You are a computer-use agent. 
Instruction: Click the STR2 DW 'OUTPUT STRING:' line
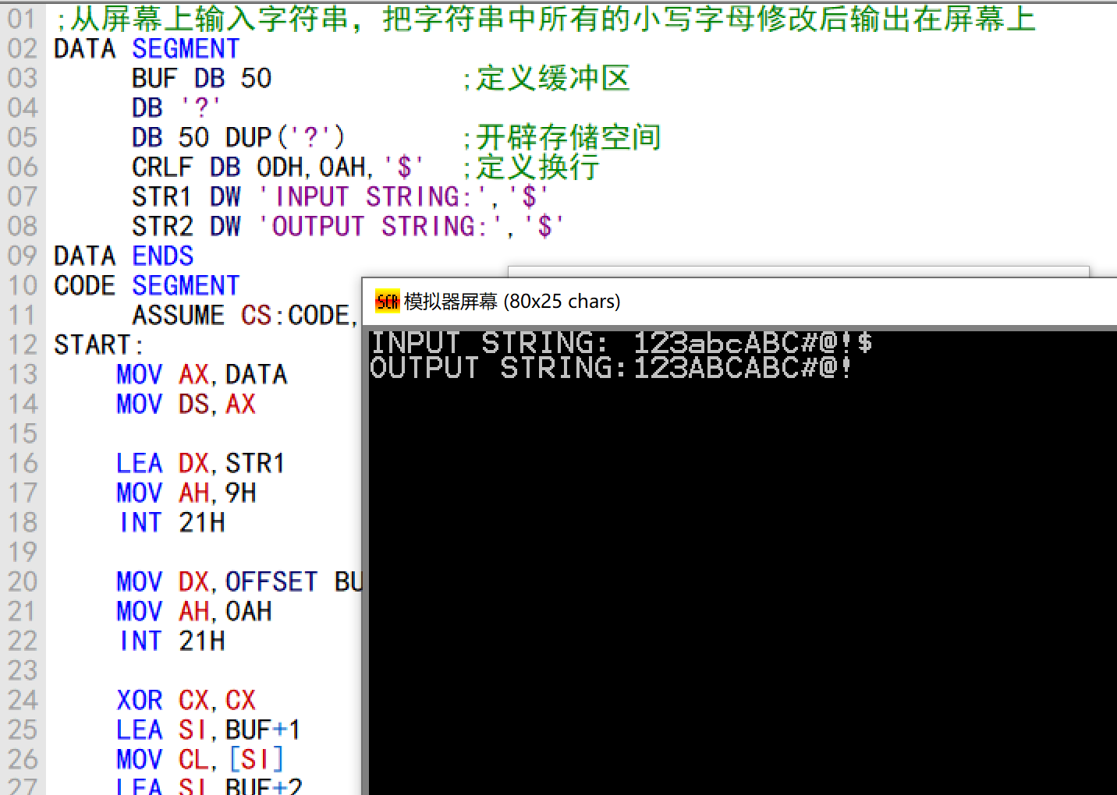pyautogui.click(x=348, y=227)
